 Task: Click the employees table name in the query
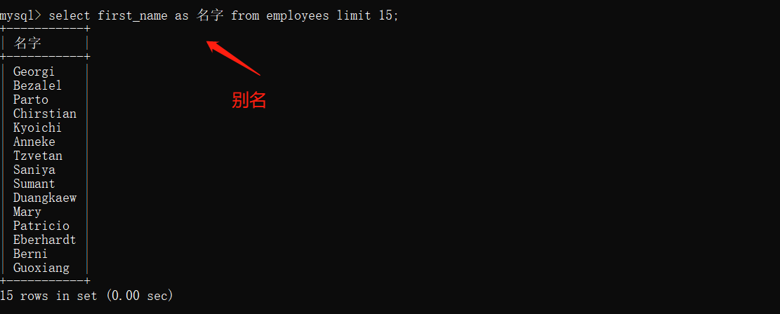click(298, 16)
